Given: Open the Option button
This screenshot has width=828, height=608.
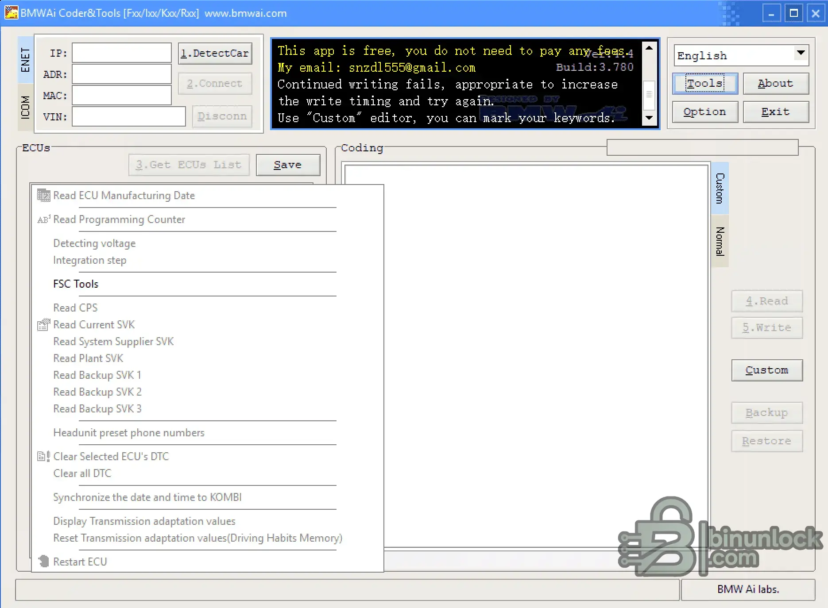Looking at the screenshot, I should [x=705, y=112].
